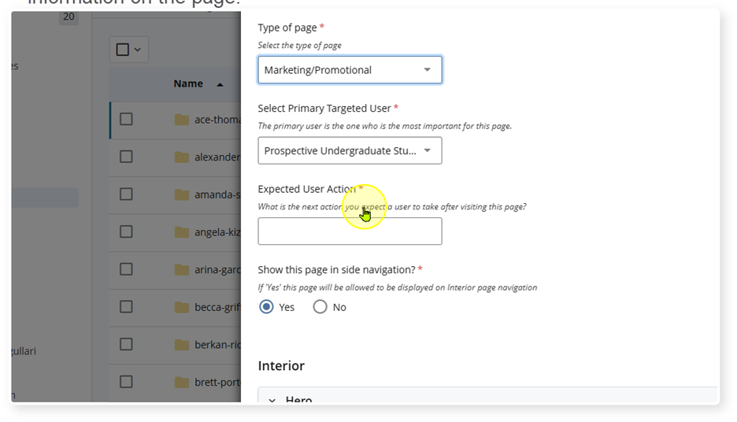Image resolution: width=737 pixels, height=422 pixels.
Task: Open the select-all checkbox dropdown arrow
Action: coord(138,50)
